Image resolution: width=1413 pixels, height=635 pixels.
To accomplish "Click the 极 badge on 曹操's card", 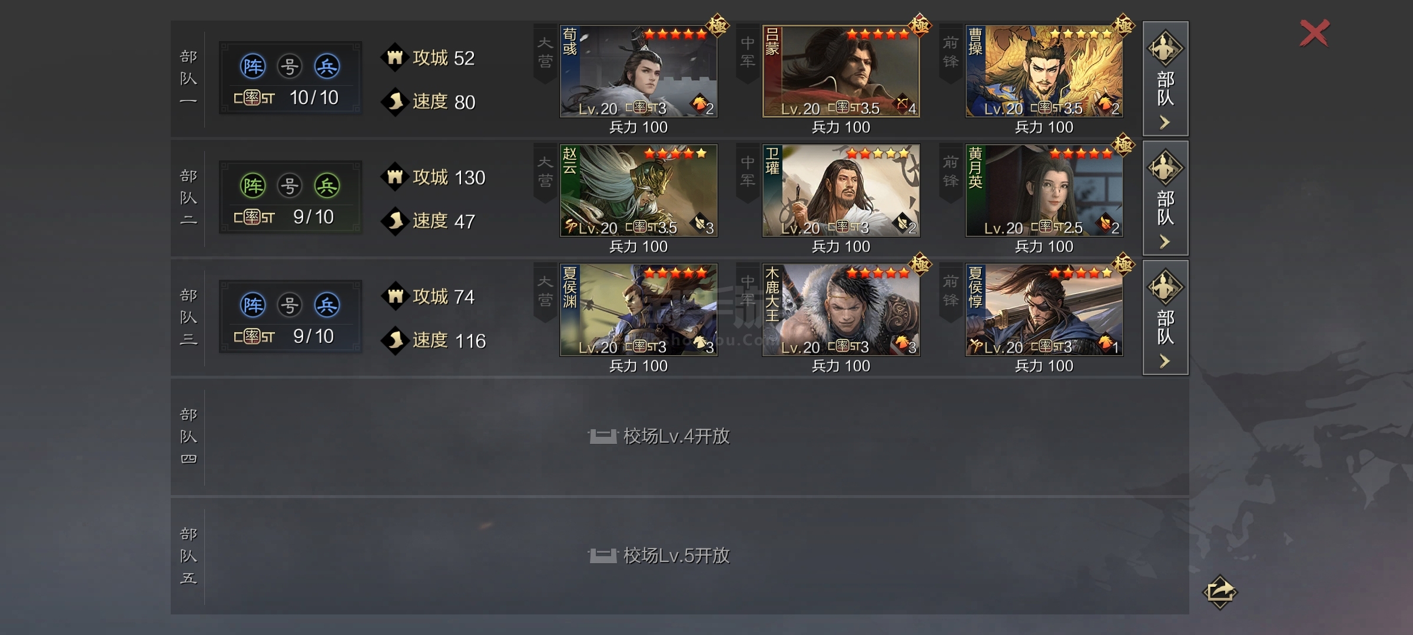I will point(1123,25).
